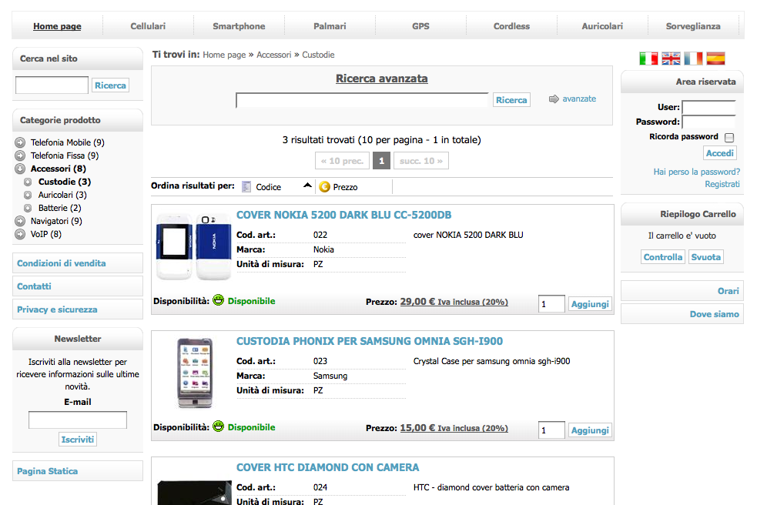This screenshot has width=757, height=505.
Task: Collapse the Accessori category bullet
Action: (20, 169)
